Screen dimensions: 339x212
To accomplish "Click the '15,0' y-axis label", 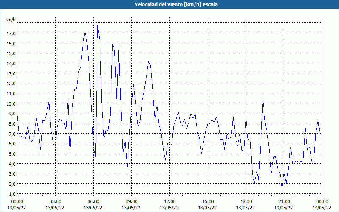I will 11,53.
